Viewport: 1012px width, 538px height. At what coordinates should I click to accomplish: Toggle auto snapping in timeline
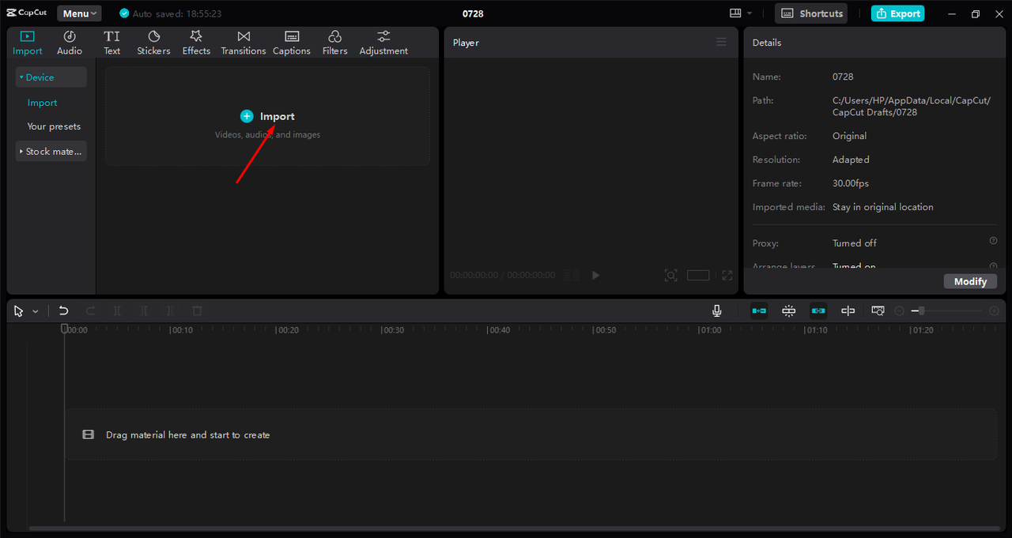(789, 311)
